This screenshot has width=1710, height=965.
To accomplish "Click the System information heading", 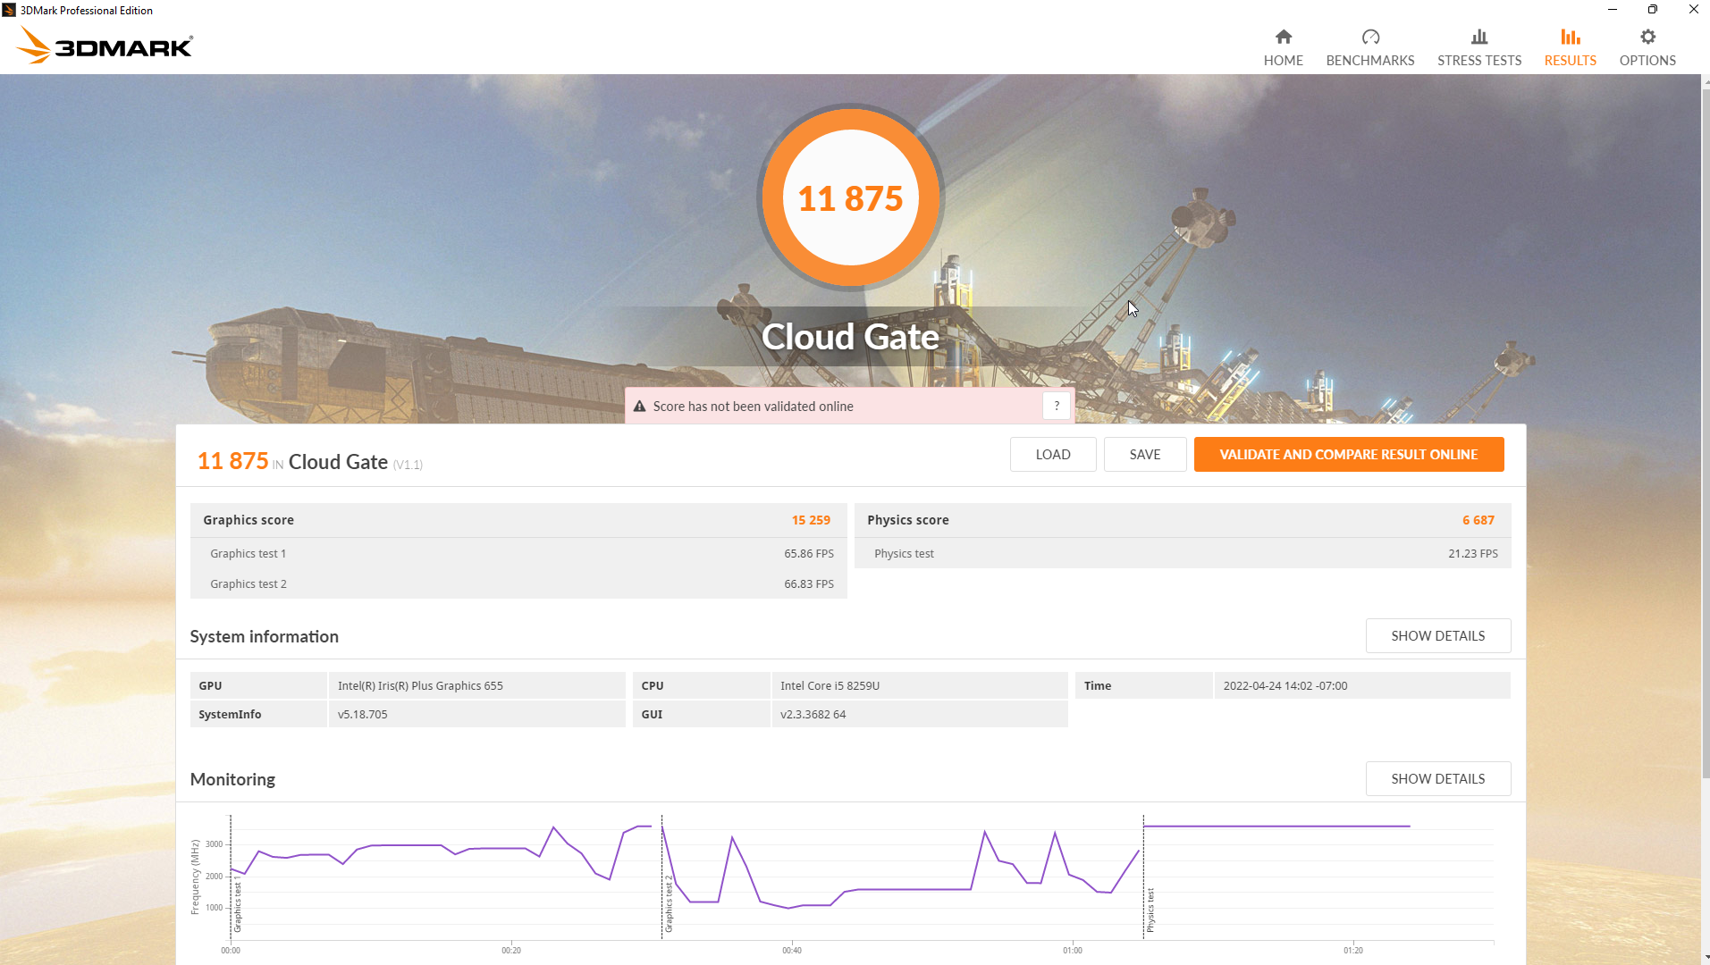I will click(264, 636).
